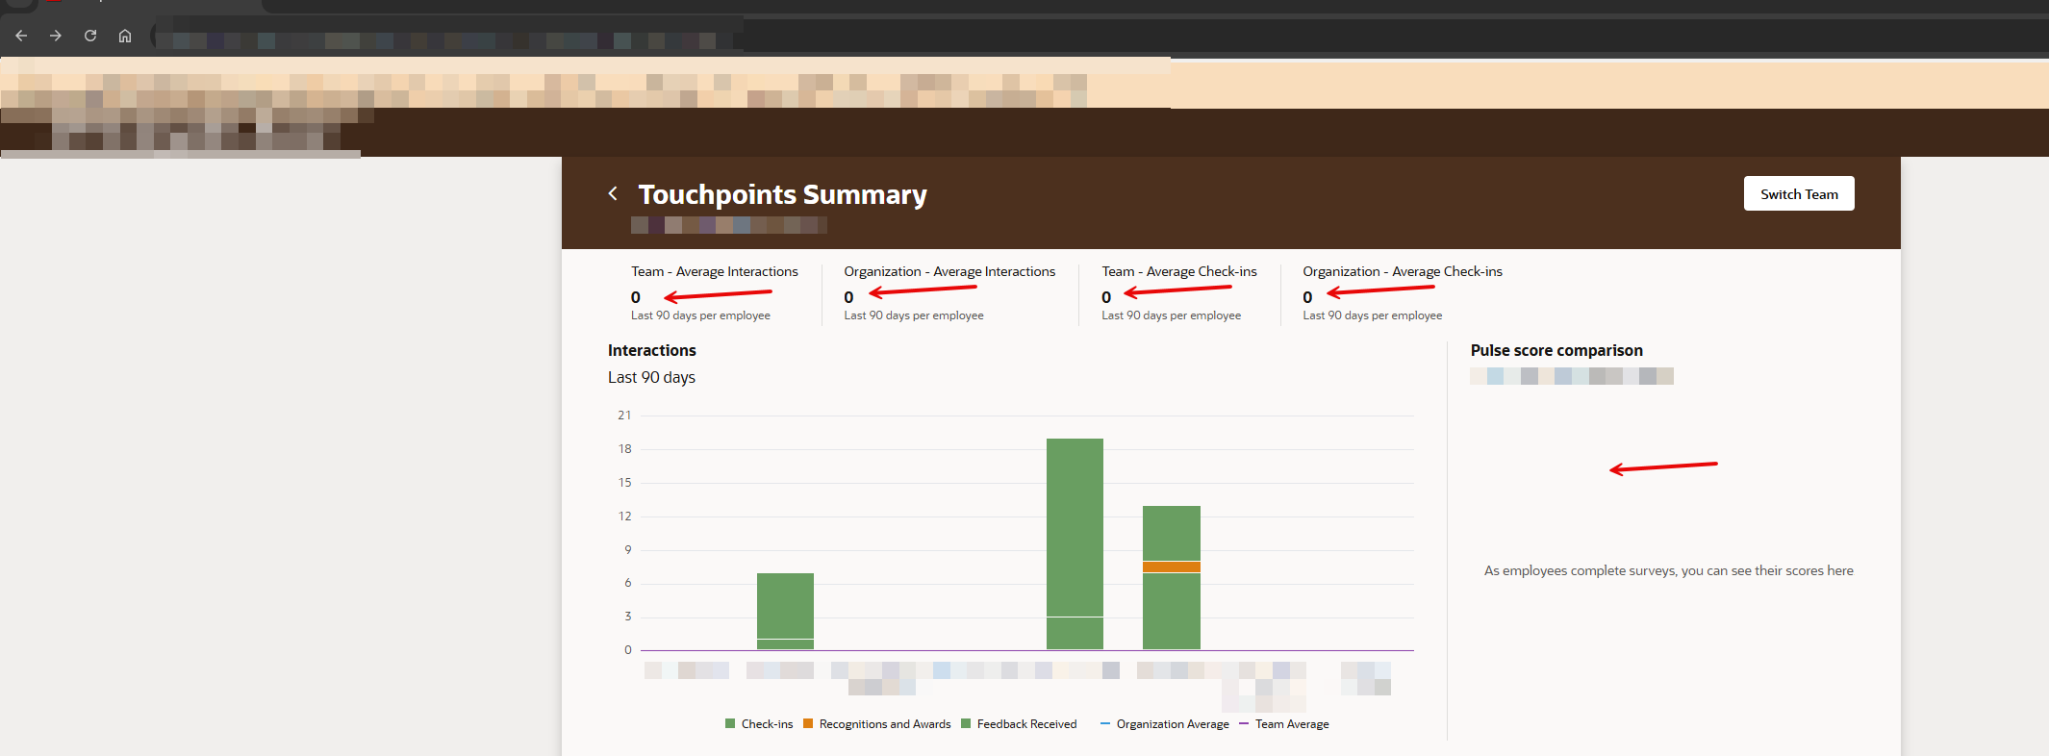Image resolution: width=2049 pixels, height=756 pixels.
Task: Click the Touchpoints Summary page title
Action: click(783, 194)
